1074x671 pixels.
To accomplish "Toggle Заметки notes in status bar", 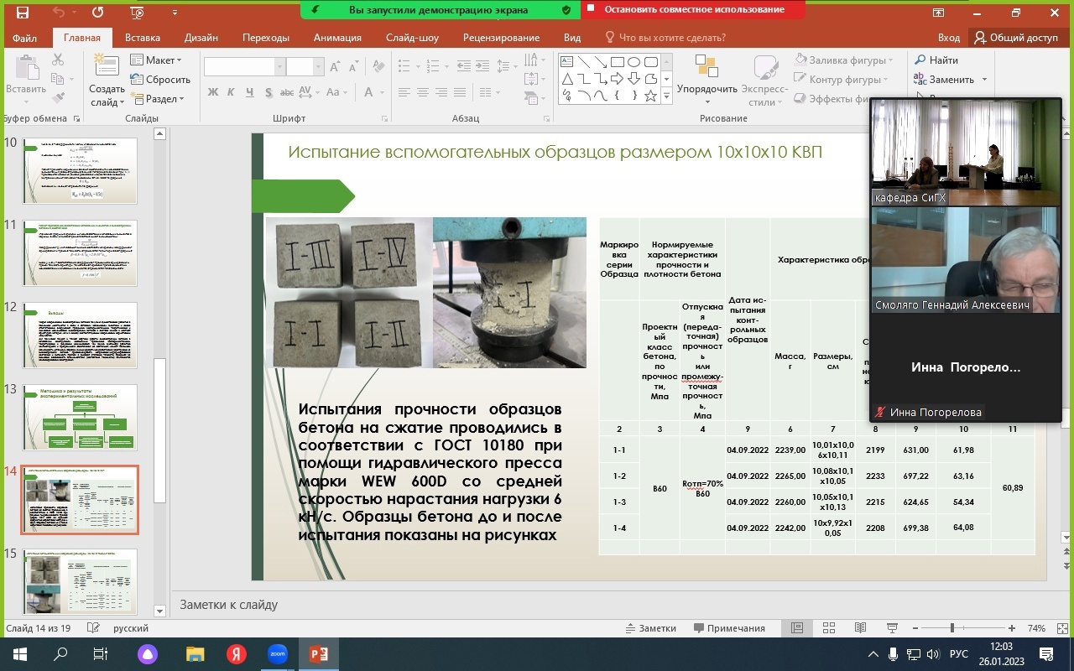I will 650,628.
